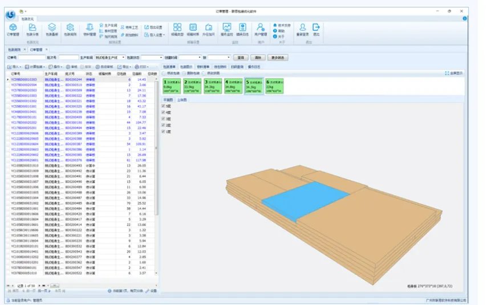The image size is (487, 305).
Task: Click the 纸箱类型 grid icon
Action: pos(177,29)
